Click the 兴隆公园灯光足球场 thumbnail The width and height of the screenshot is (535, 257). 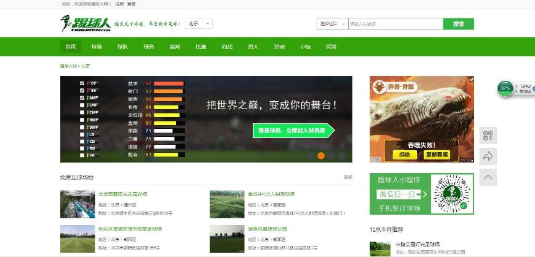pyautogui.click(x=380, y=249)
